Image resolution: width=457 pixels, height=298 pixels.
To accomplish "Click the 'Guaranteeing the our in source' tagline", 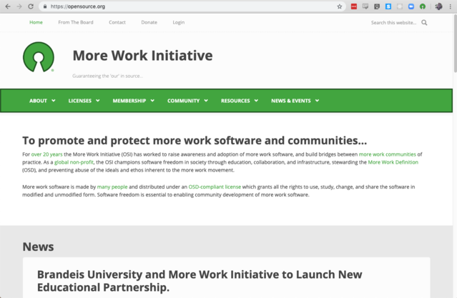I will [x=107, y=76].
